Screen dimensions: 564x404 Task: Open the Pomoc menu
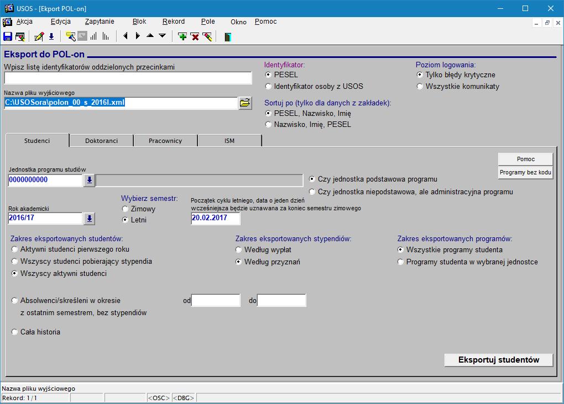pyautogui.click(x=266, y=22)
